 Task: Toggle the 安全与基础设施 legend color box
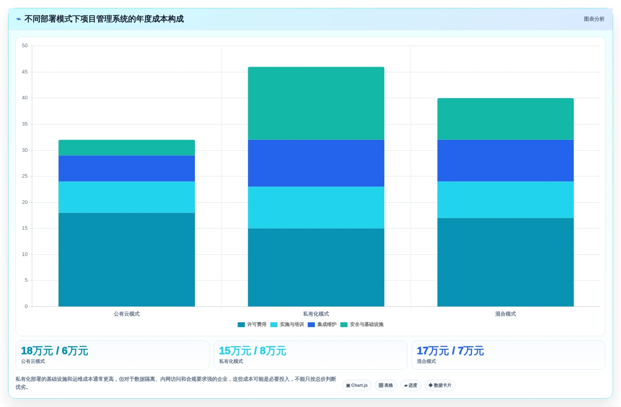click(x=344, y=325)
